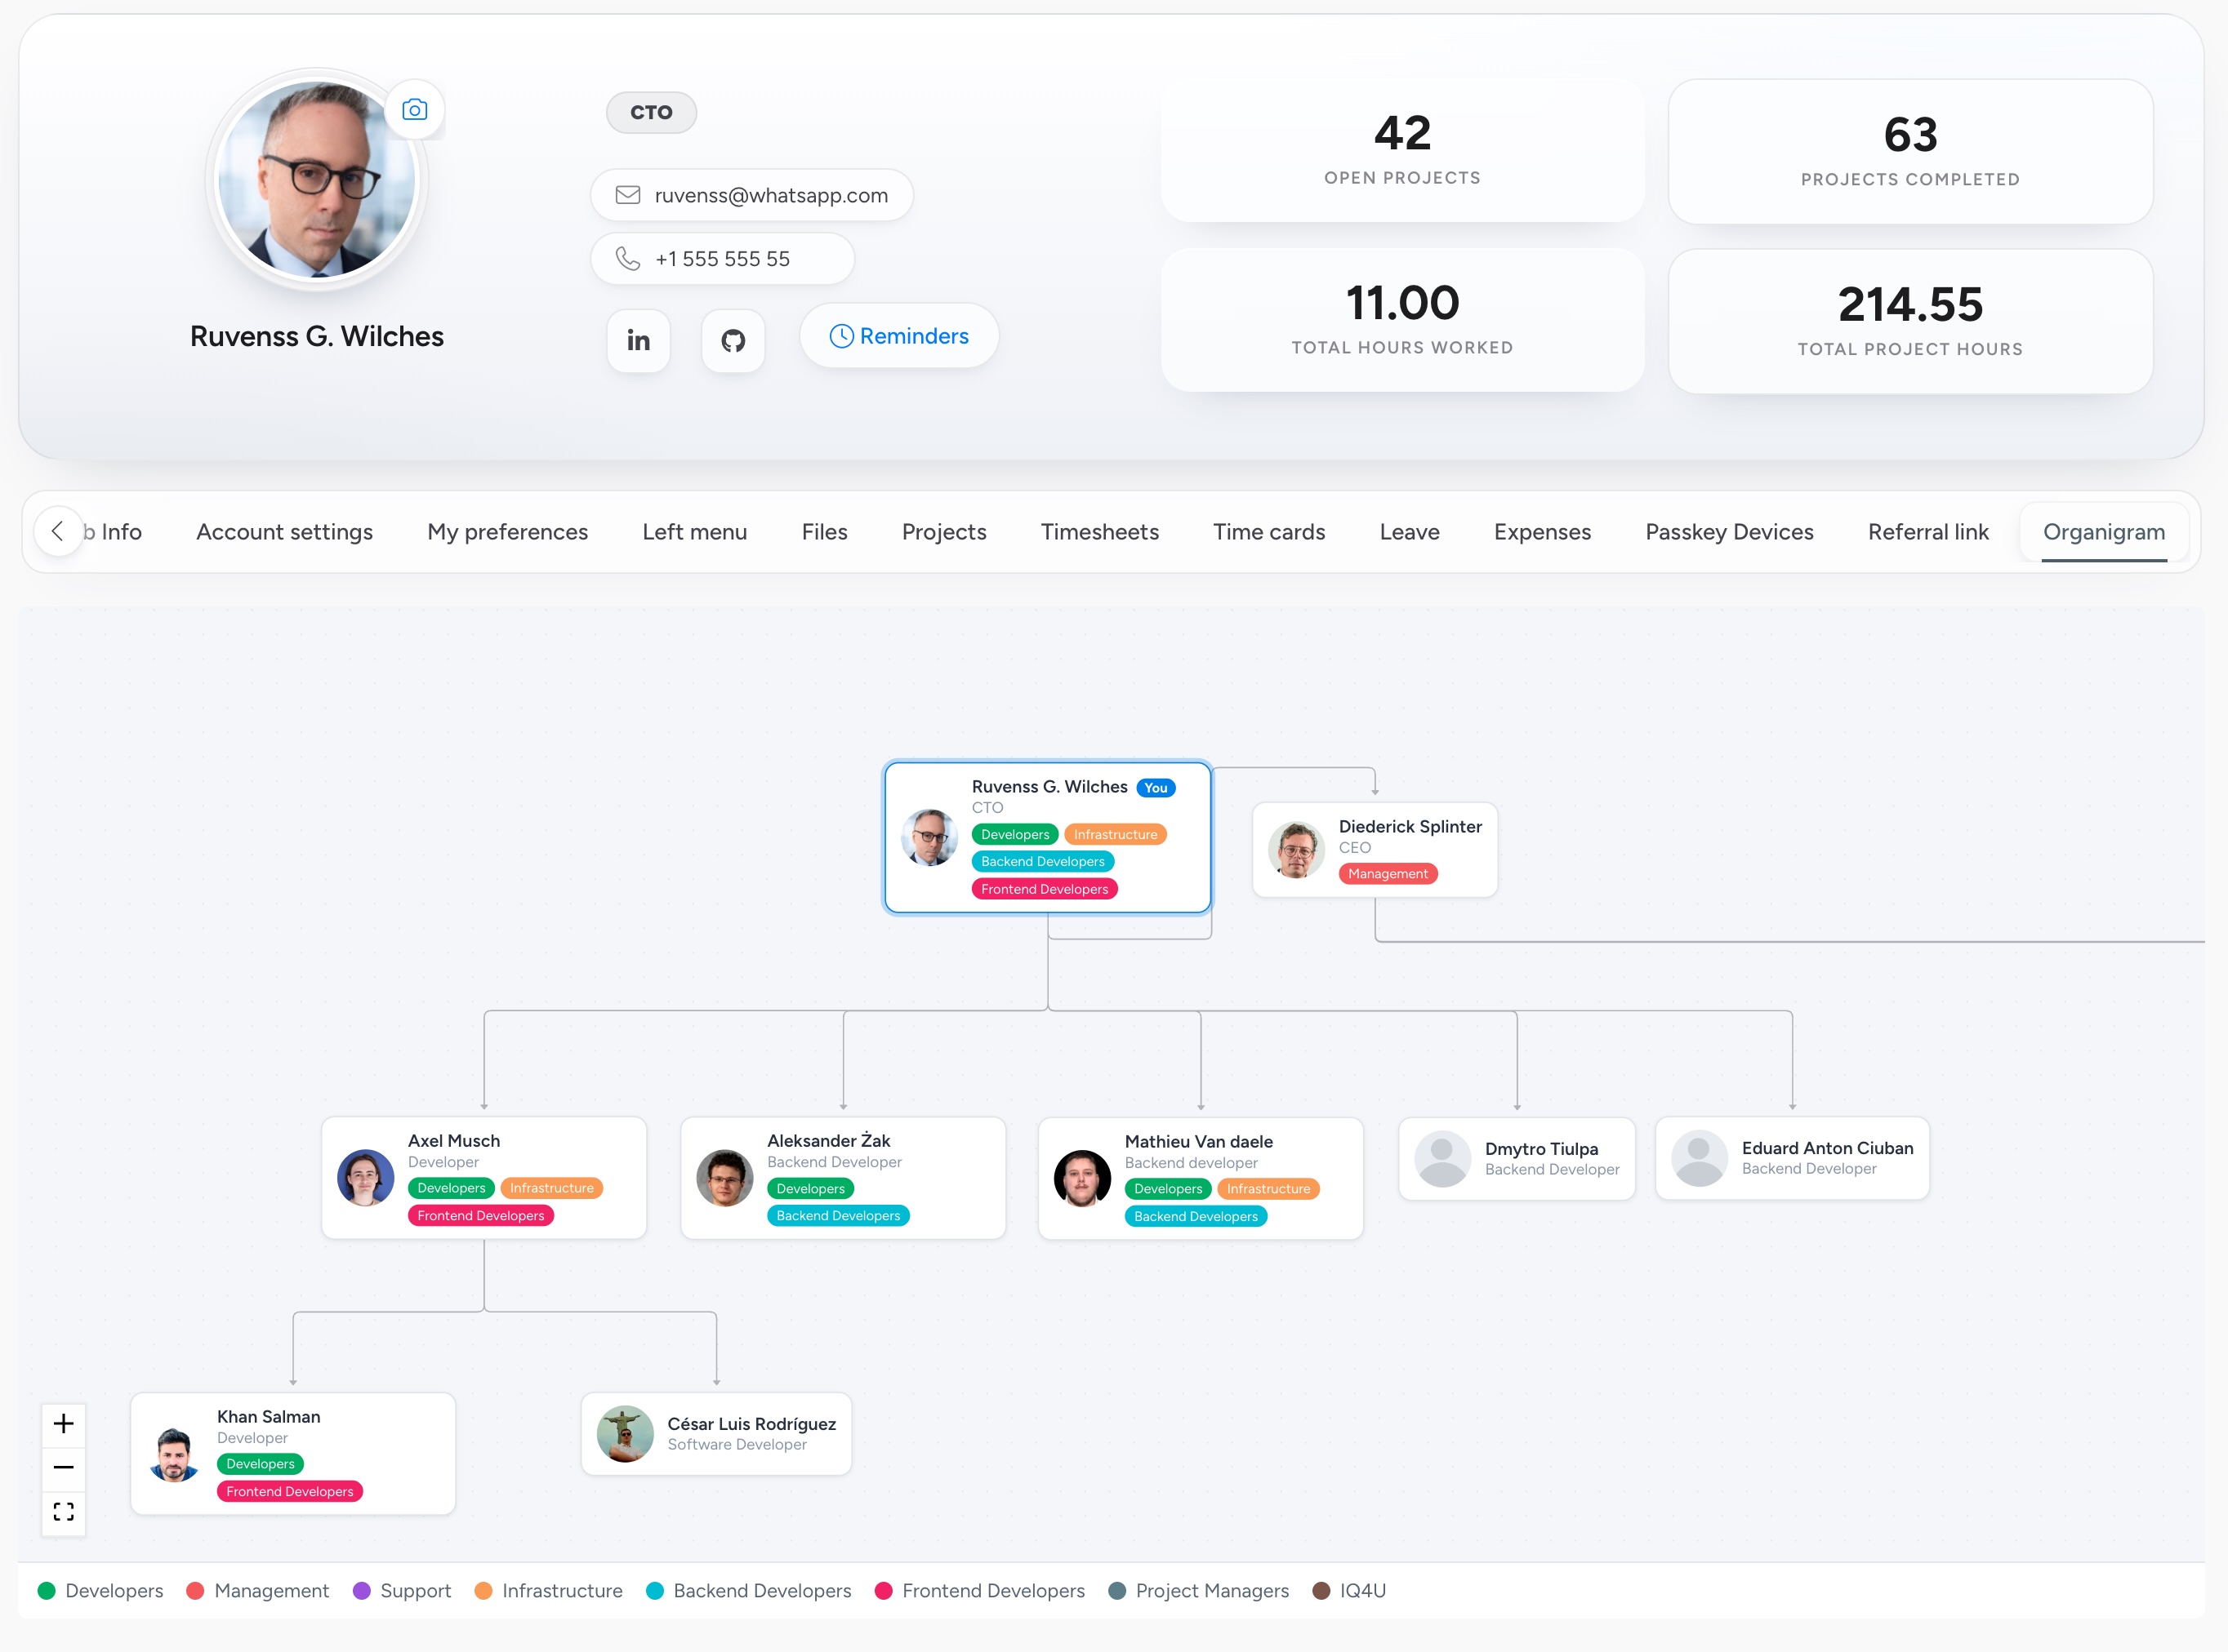This screenshot has height=1652, width=2228.
Task: Select the Eduard Anton Ciuban node
Action: point(1792,1158)
